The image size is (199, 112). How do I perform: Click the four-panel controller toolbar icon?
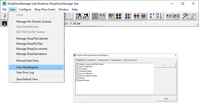click(x=95, y=16)
